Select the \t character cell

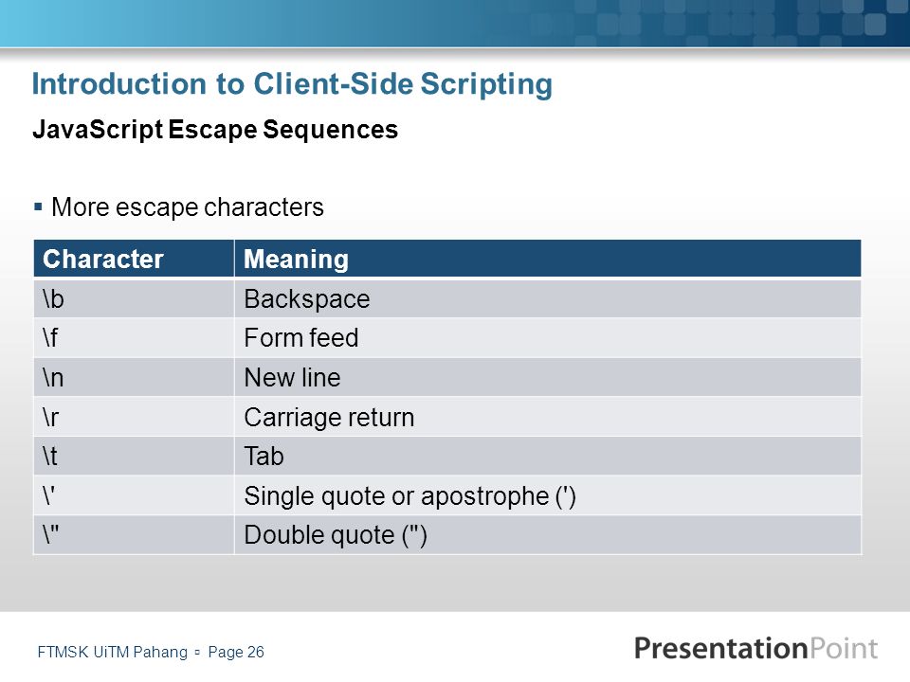(134, 457)
